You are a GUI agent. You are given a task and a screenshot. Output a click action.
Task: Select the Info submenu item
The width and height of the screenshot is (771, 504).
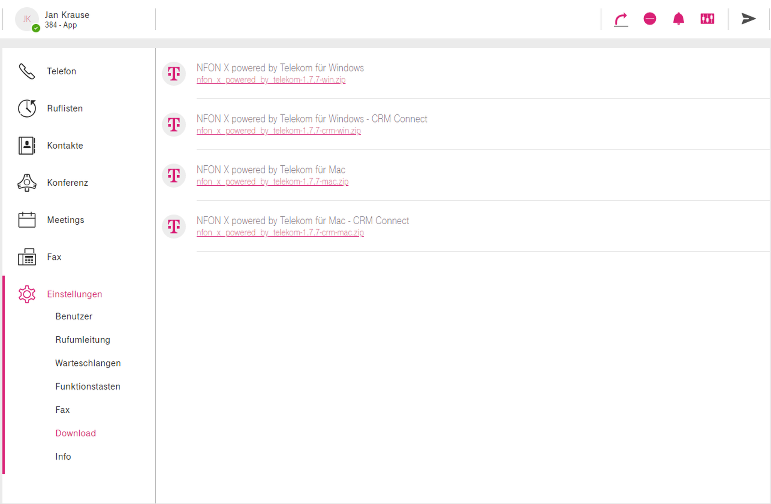click(63, 457)
